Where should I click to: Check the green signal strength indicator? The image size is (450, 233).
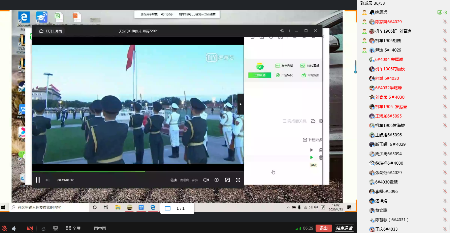298,228
